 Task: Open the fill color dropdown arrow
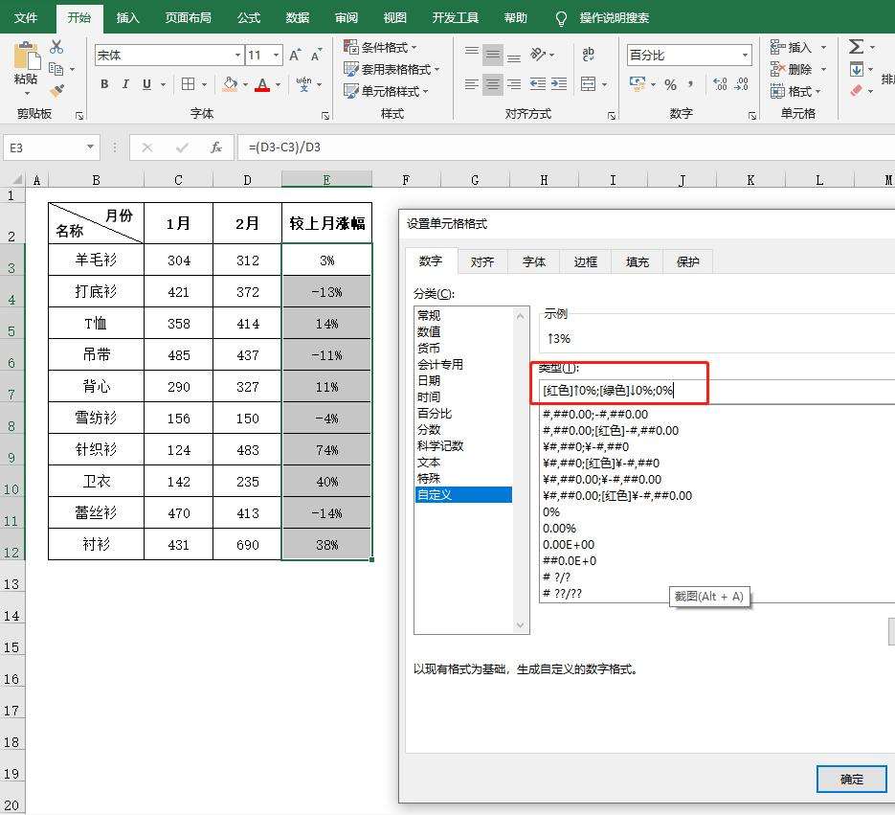tap(245, 85)
